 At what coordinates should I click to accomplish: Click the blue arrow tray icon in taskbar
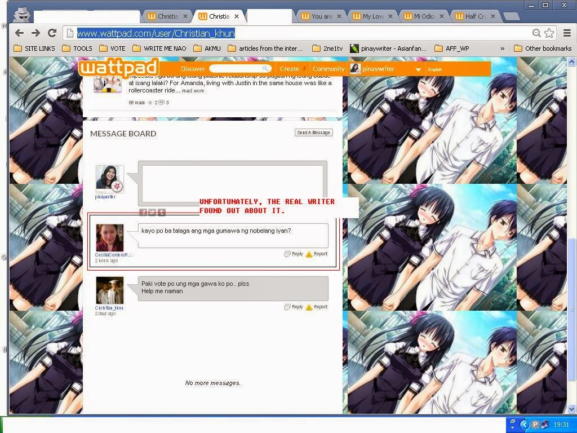[x=525, y=425]
